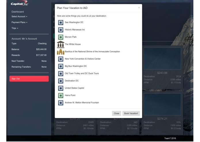The height and width of the screenshot is (142, 200).
Task: Click the icon beside United States Capitol
Action: coord(61,88)
